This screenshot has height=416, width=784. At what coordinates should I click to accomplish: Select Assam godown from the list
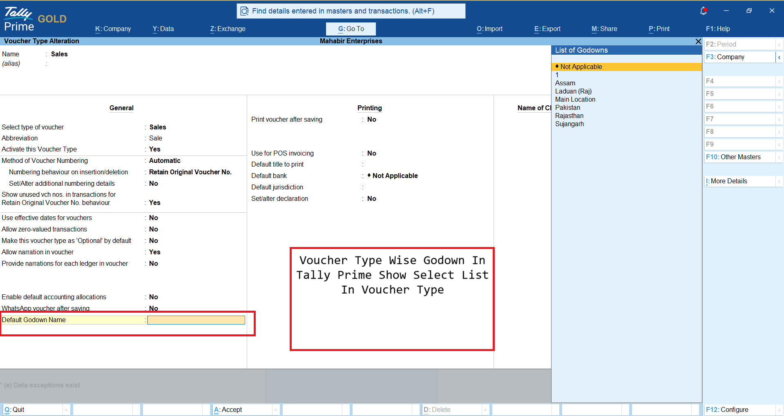coord(626,83)
